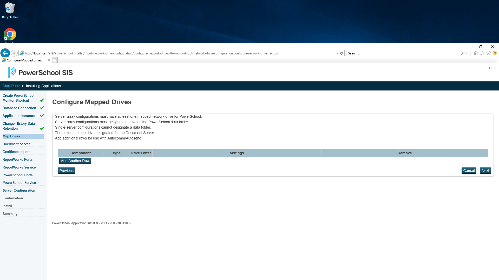Open the PowerSchool Ports step
Image resolution: width=499 pixels, height=280 pixels.
tap(18, 175)
